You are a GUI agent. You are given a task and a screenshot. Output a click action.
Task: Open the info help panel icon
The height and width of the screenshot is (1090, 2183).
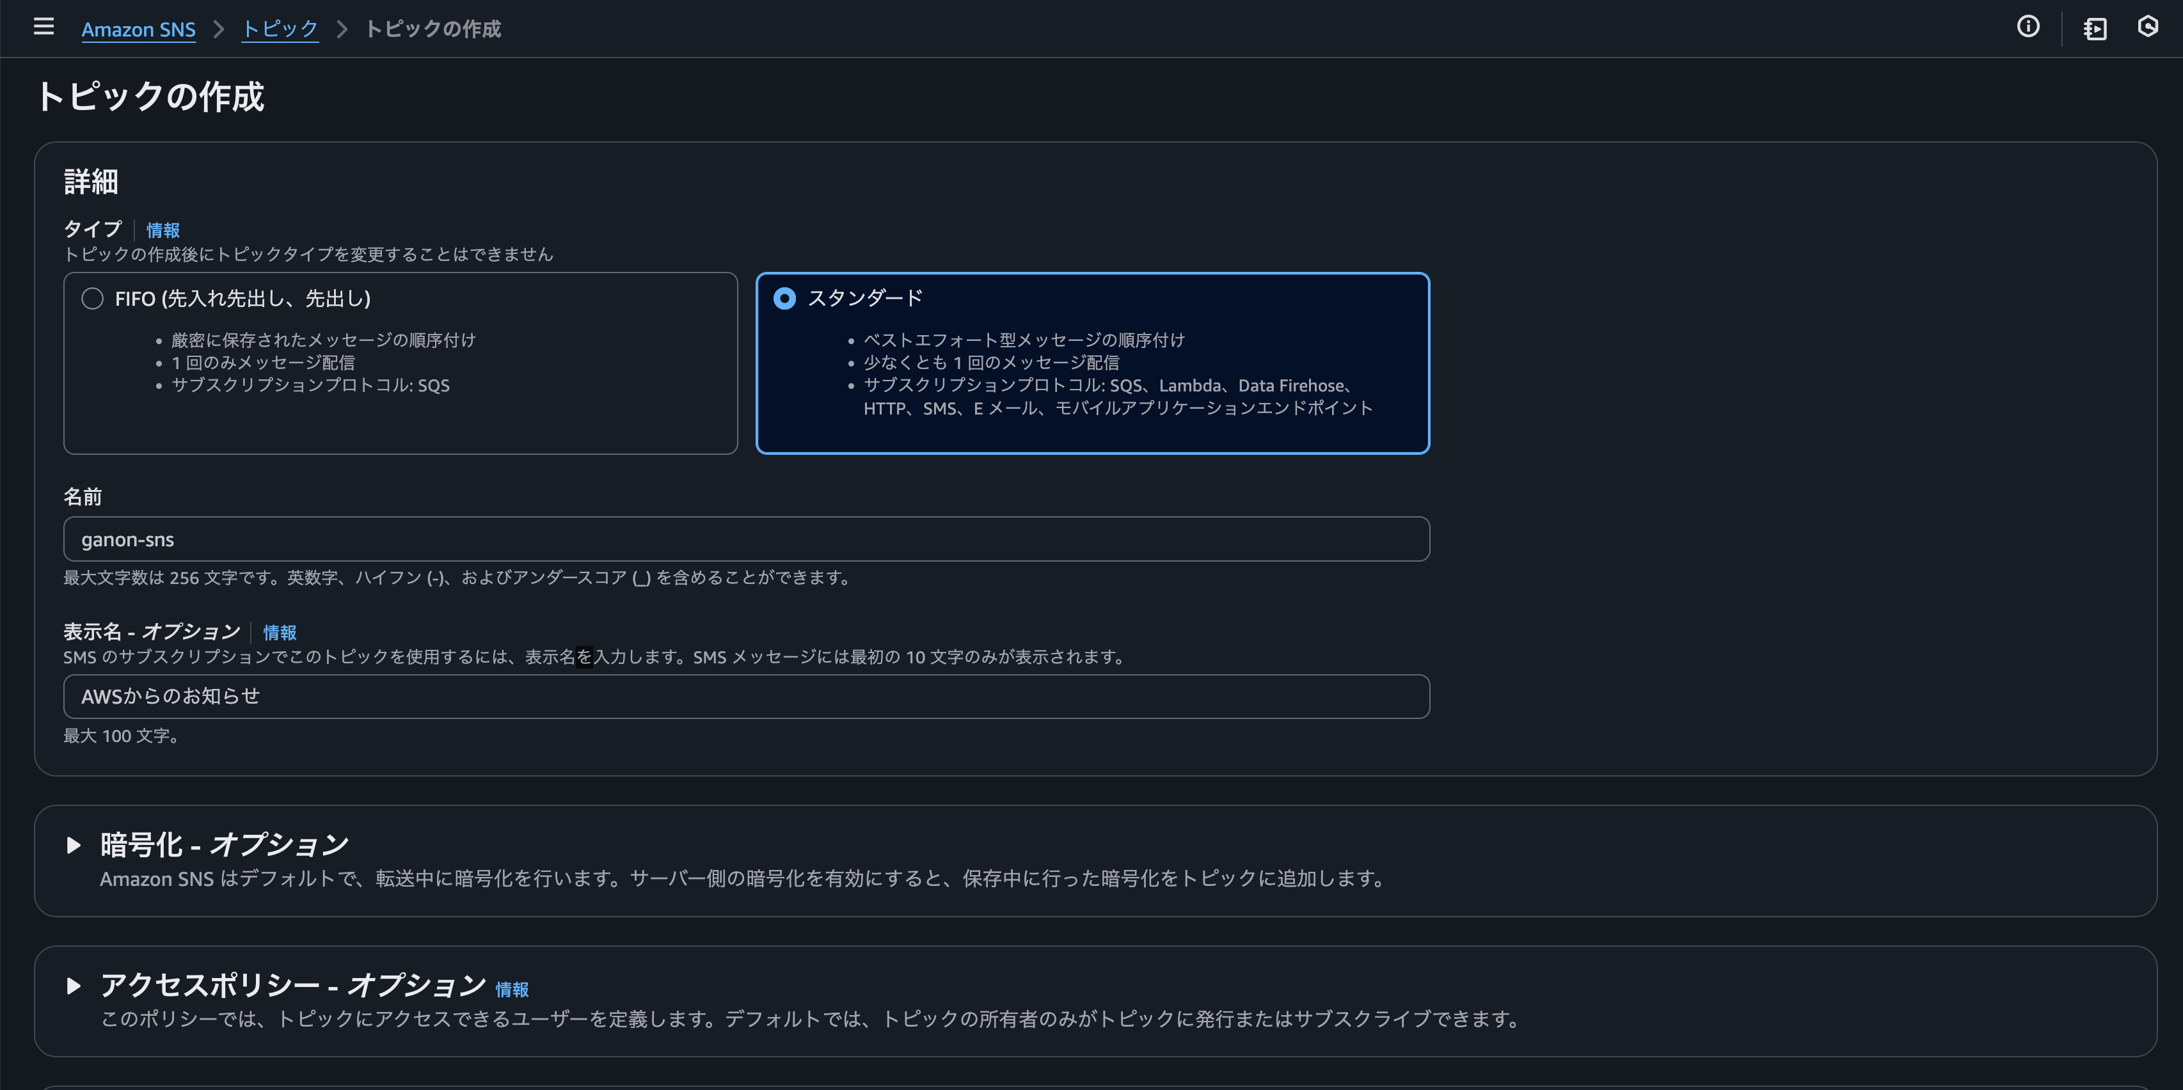click(x=2028, y=27)
